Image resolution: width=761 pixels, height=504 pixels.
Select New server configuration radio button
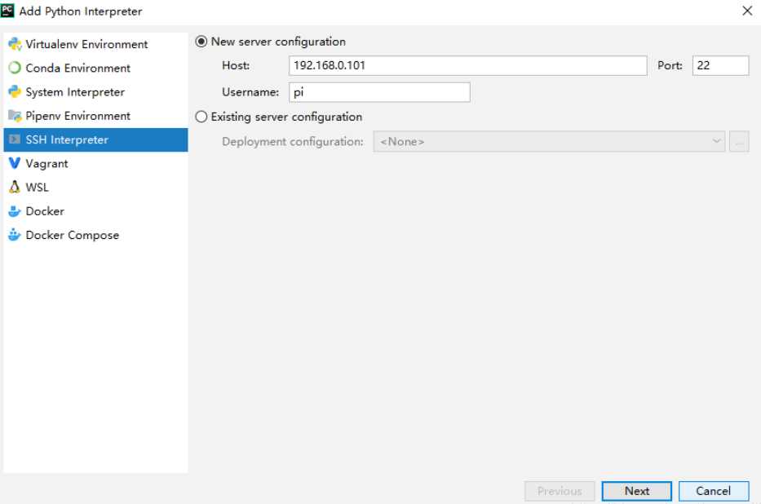(x=201, y=42)
